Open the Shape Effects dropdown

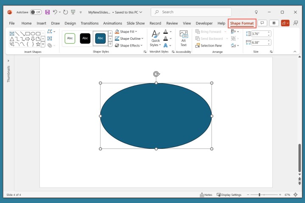(130, 45)
